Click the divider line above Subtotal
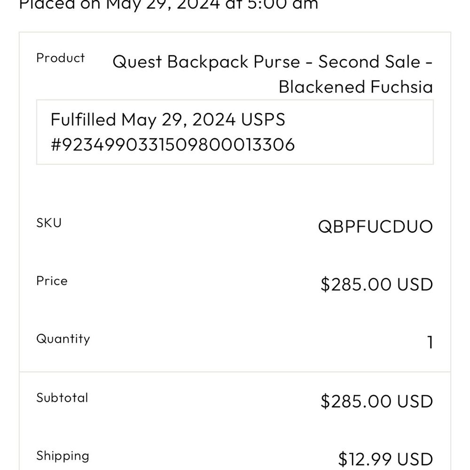 235,372
